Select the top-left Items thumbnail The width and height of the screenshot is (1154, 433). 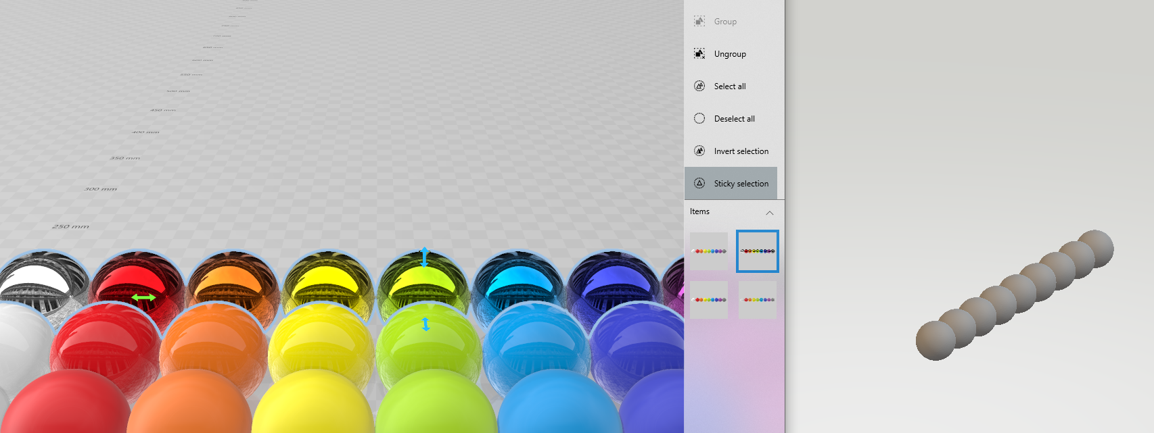[x=709, y=251]
